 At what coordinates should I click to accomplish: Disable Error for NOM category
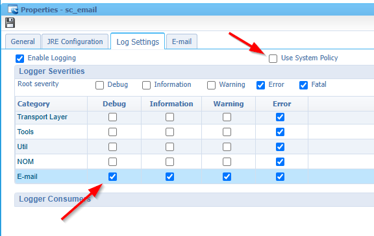[280, 161]
